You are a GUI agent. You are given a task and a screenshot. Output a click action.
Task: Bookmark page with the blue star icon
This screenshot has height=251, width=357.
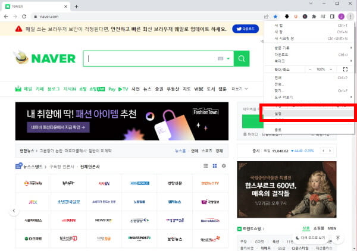point(275,17)
